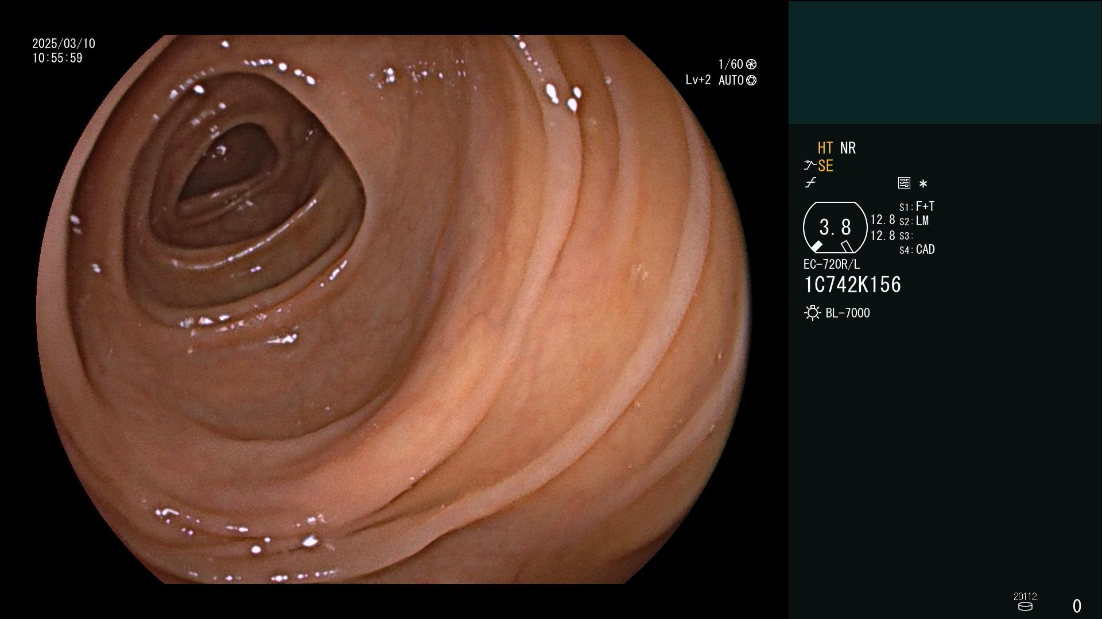Click the remaining storage count 20112
The height and width of the screenshot is (619, 1102).
tap(1025, 596)
